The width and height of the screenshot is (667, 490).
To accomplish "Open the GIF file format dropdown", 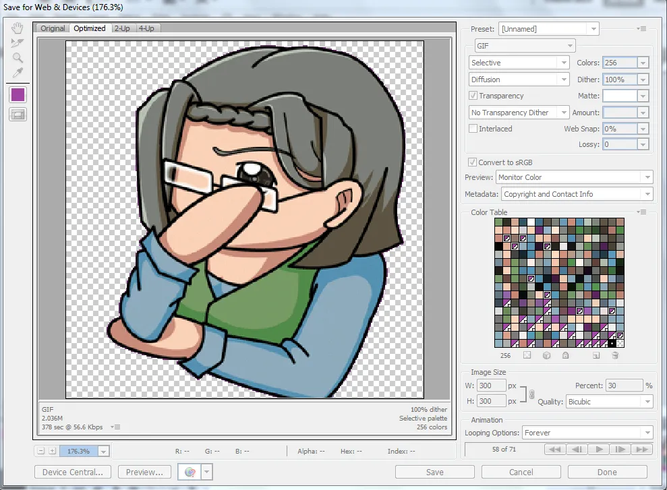I will [525, 45].
